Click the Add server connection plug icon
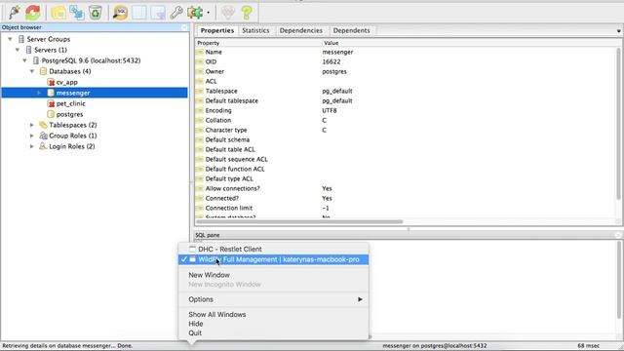624x351 pixels. tap(15, 13)
